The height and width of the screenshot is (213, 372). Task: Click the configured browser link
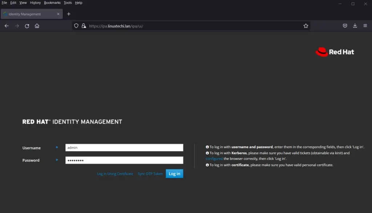tap(214, 158)
